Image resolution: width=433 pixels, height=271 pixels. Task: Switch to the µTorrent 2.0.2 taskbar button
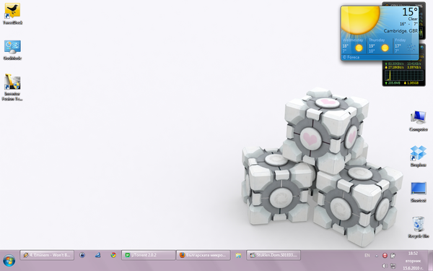pyautogui.click(x=148, y=255)
